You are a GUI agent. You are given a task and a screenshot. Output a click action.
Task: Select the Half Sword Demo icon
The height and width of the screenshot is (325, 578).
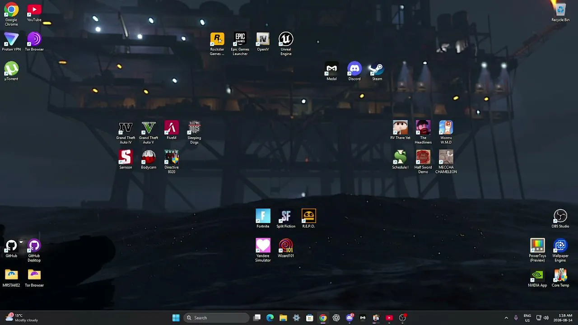423,162
